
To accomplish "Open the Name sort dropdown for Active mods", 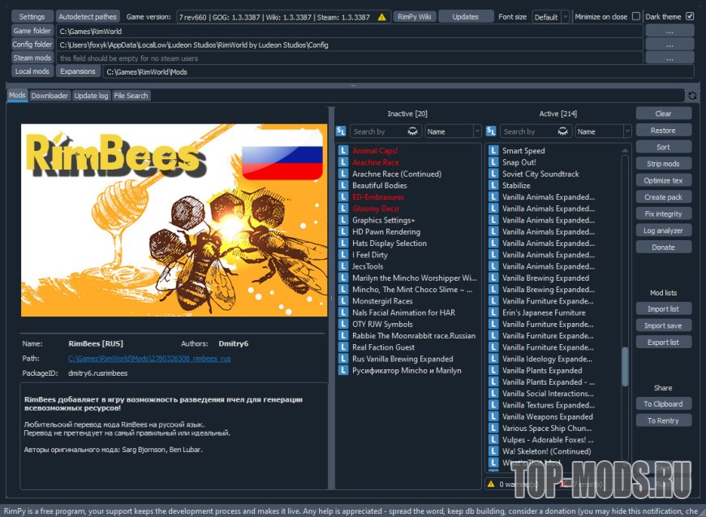I will tap(603, 131).
